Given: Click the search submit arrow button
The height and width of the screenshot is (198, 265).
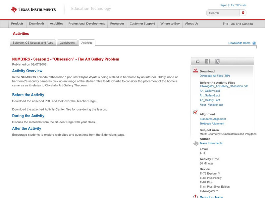Looking at the screenshot, I should click(x=243, y=13).
